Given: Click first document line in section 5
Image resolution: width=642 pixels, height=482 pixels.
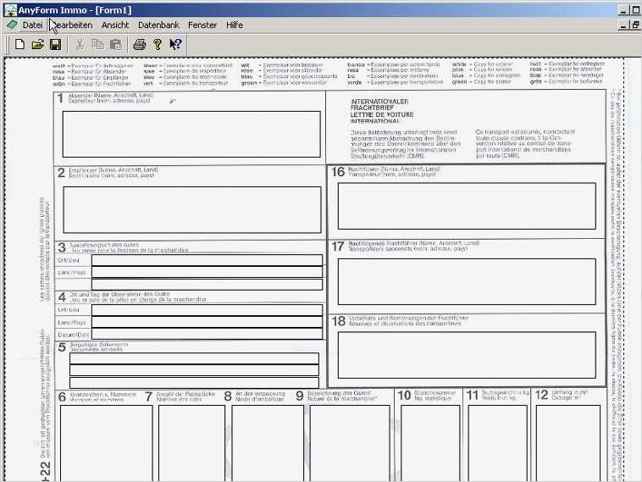Looking at the screenshot, I should point(194,358).
